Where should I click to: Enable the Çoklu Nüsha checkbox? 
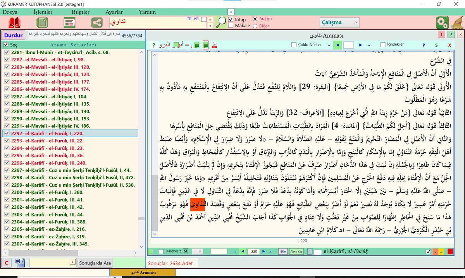(x=294, y=45)
